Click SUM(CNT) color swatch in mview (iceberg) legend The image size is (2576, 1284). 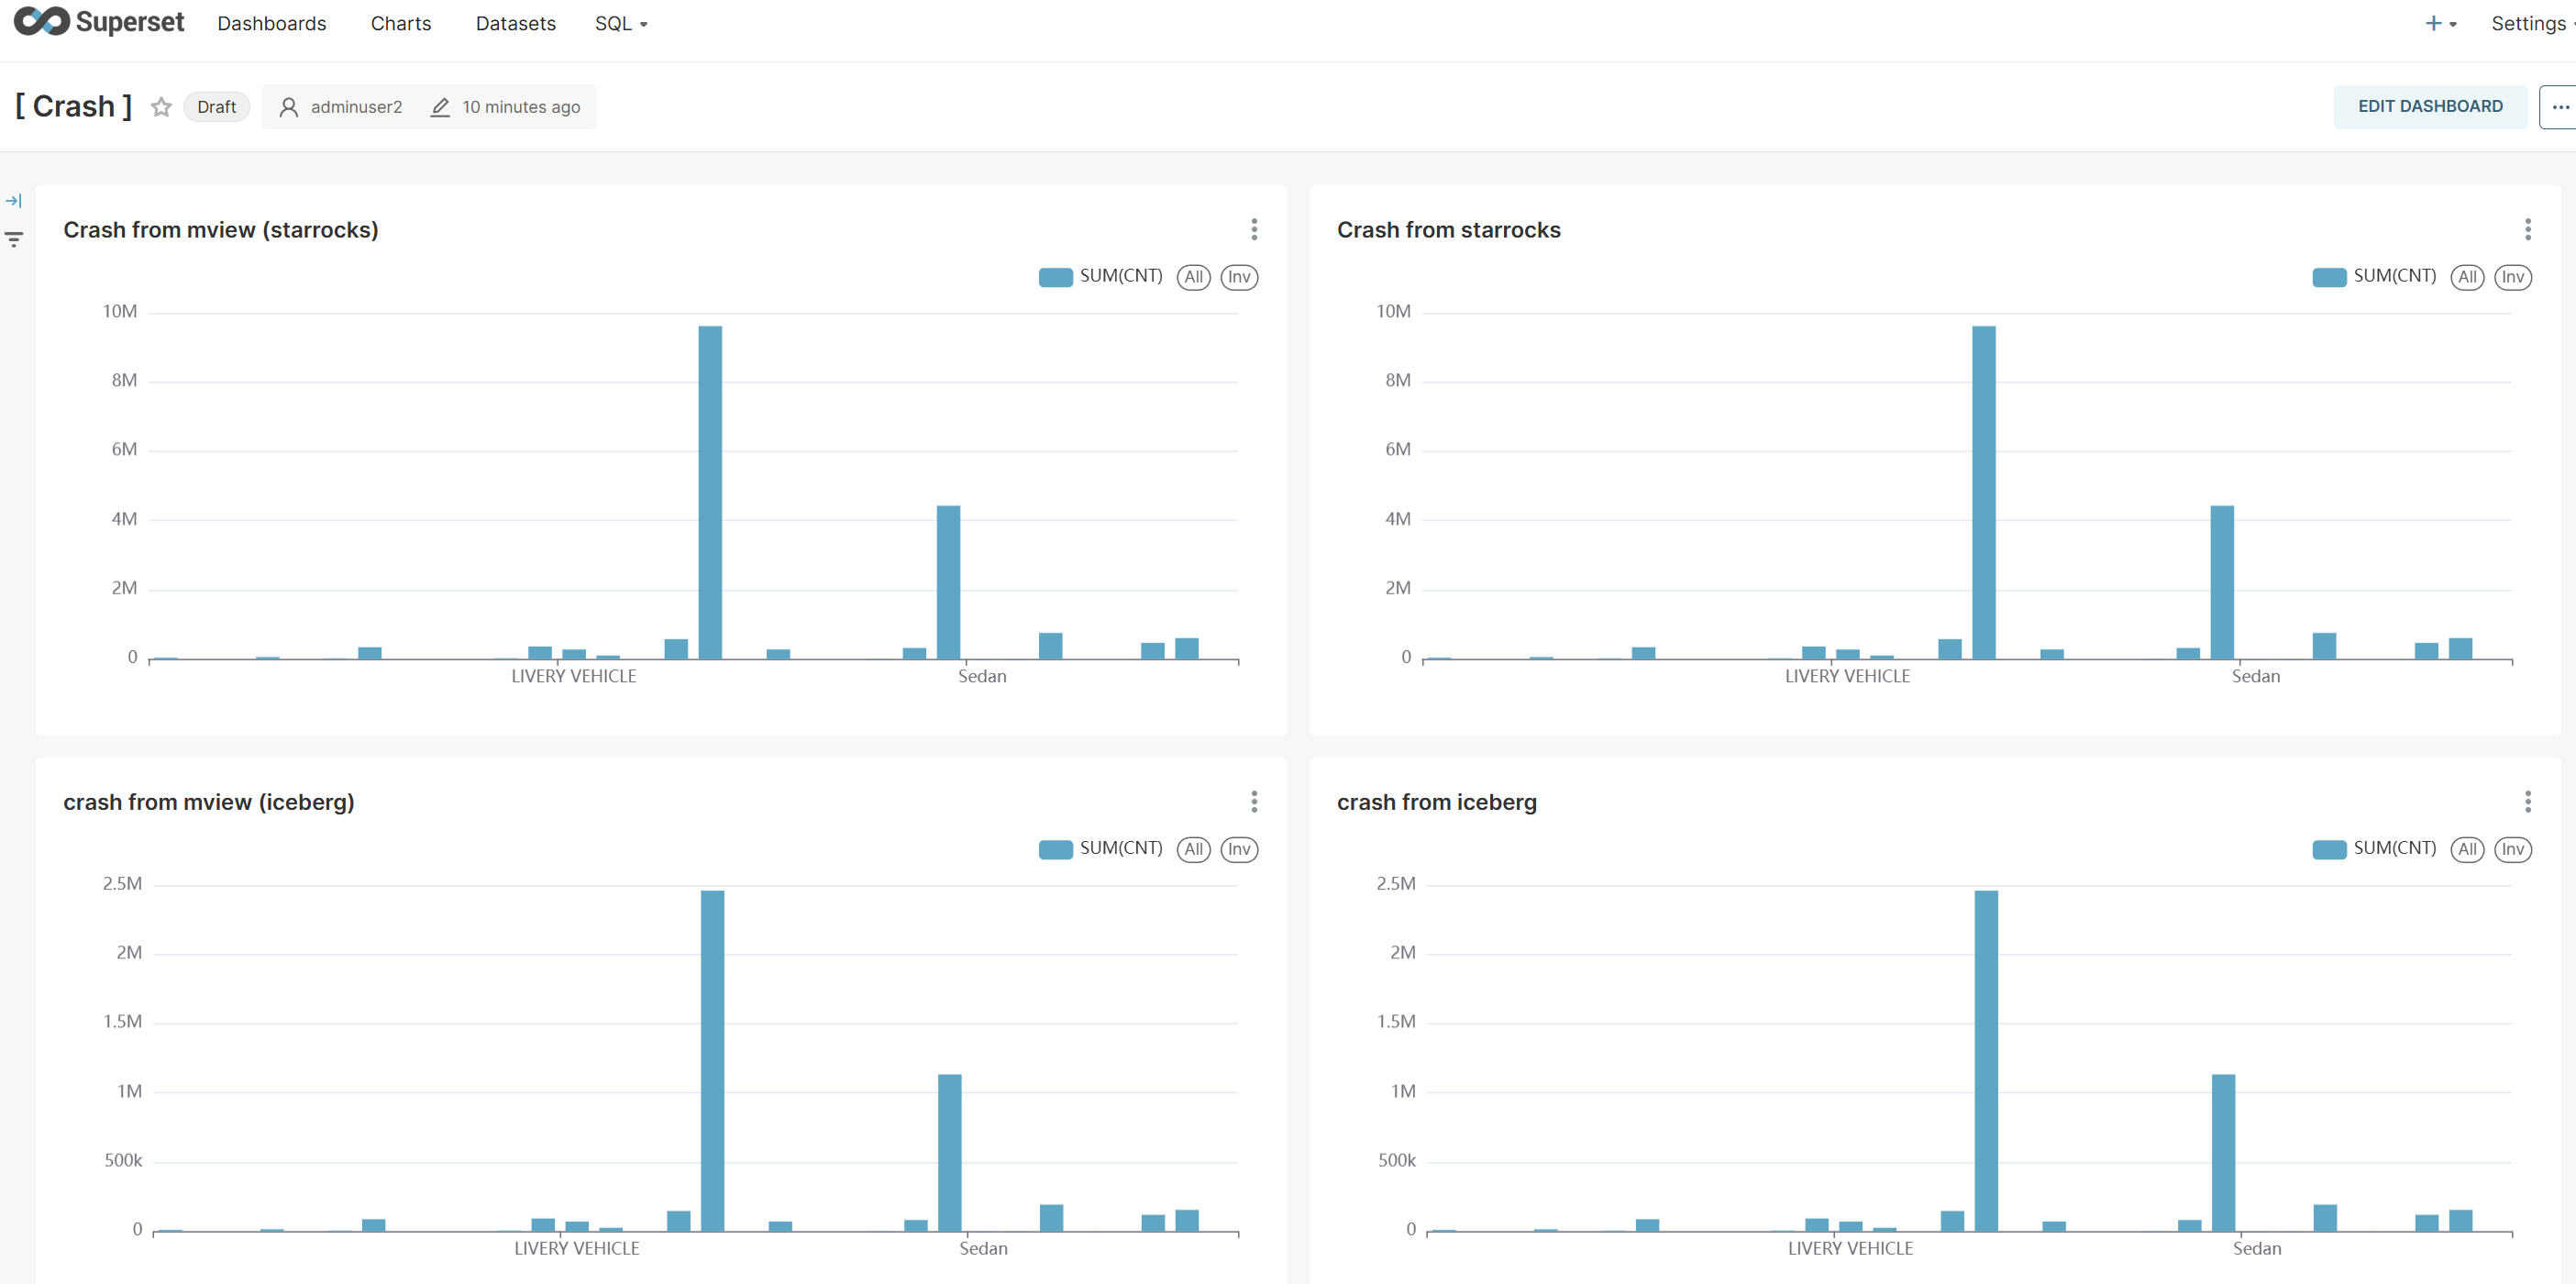click(1055, 849)
